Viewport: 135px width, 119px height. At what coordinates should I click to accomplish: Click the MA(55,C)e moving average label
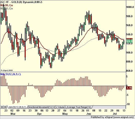(7, 8)
